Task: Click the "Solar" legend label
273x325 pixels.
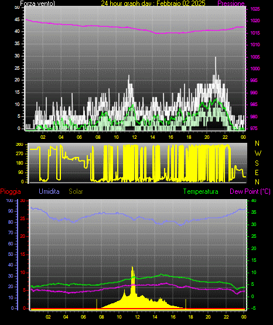Action: (x=76, y=191)
